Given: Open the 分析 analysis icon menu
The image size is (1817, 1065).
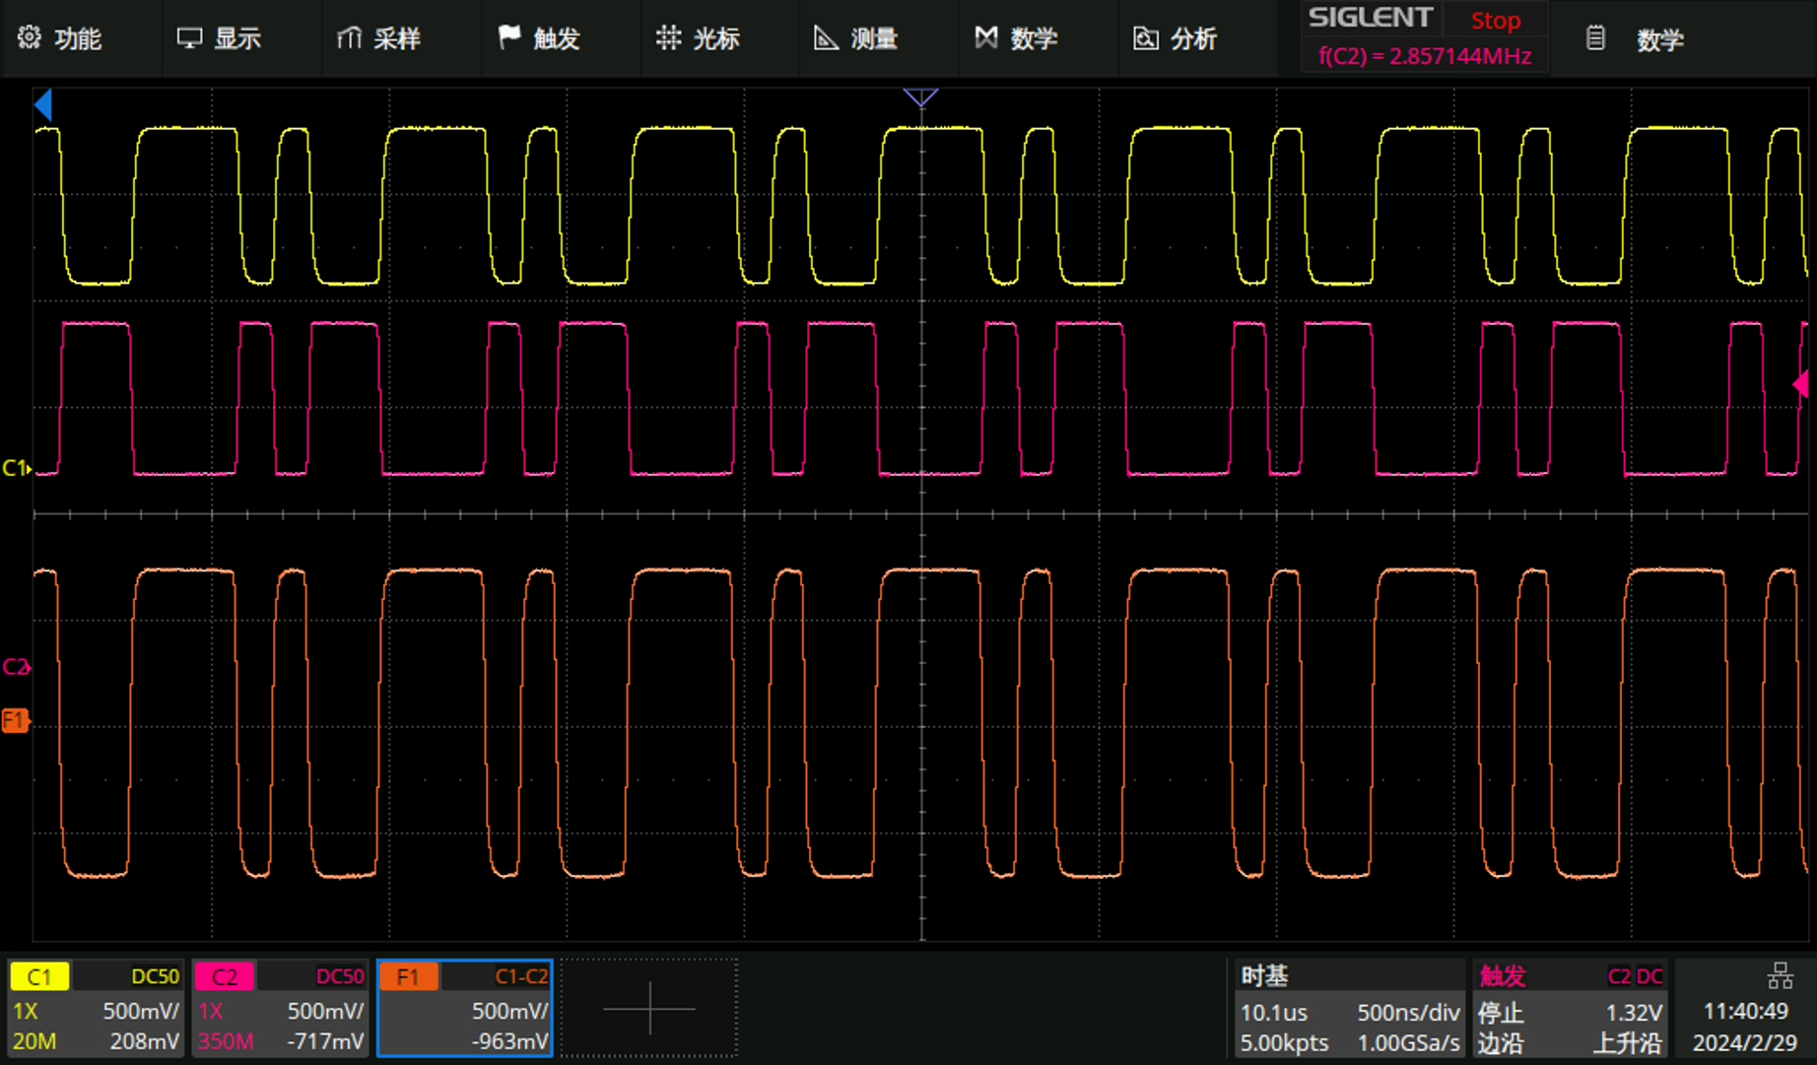Looking at the screenshot, I should pos(1146,38).
